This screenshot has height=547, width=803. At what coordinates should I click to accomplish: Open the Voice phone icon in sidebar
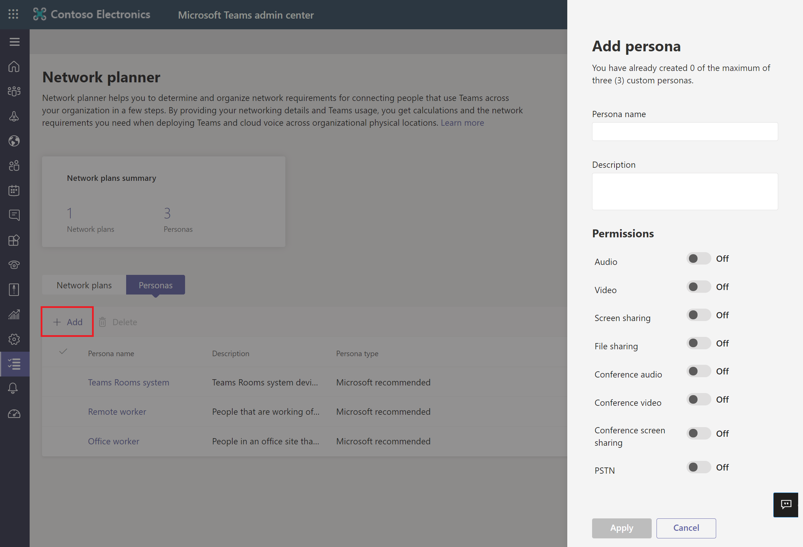[14, 265]
